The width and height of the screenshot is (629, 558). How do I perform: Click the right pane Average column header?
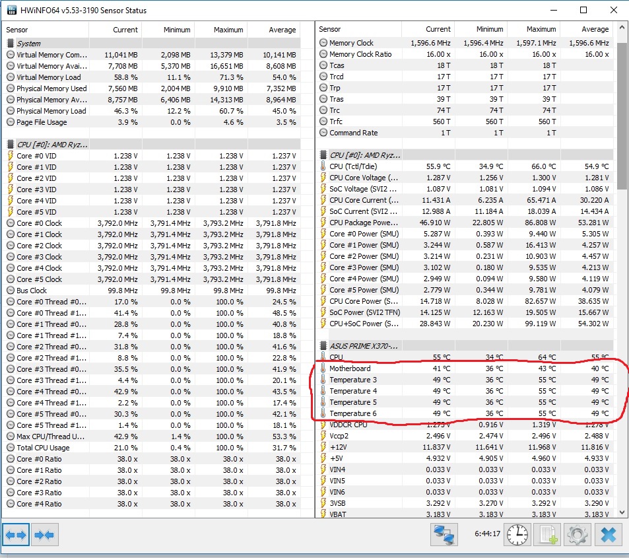click(587, 29)
